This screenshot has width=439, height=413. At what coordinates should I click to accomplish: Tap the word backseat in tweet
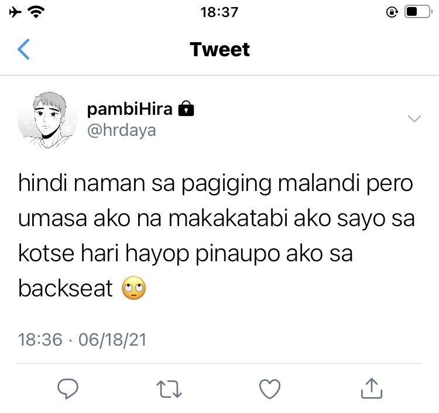65,288
